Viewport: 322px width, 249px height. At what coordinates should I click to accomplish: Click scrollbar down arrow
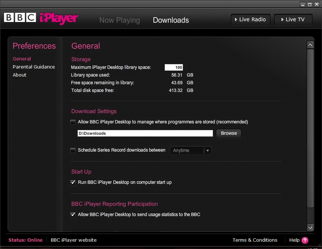pos(310,227)
